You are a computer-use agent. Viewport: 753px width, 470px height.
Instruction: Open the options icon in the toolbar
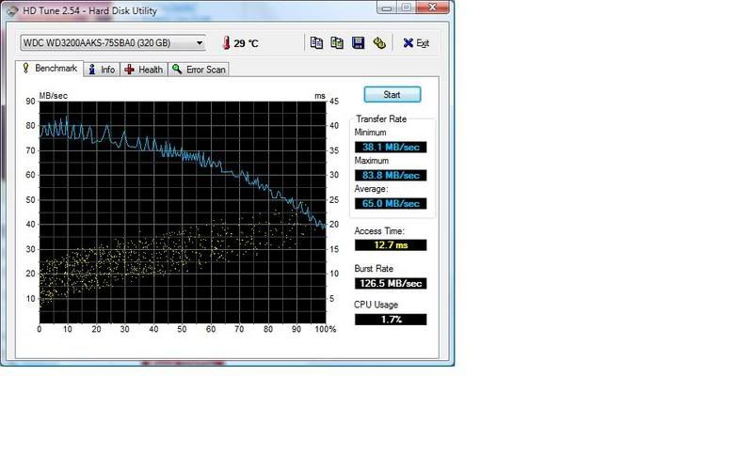point(379,42)
